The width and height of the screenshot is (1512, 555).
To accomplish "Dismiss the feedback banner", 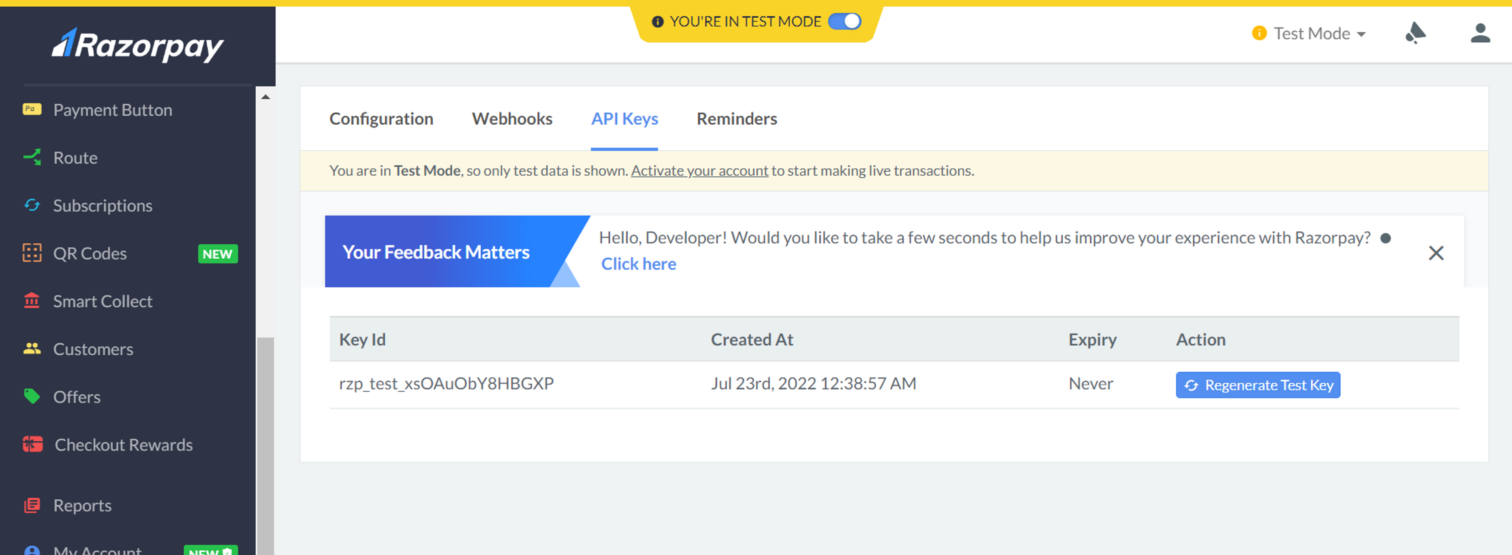I will click(x=1436, y=253).
